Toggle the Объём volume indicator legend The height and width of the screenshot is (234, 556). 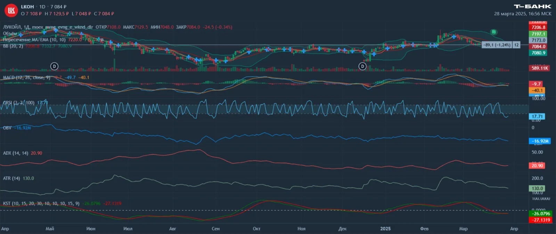pos(10,33)
